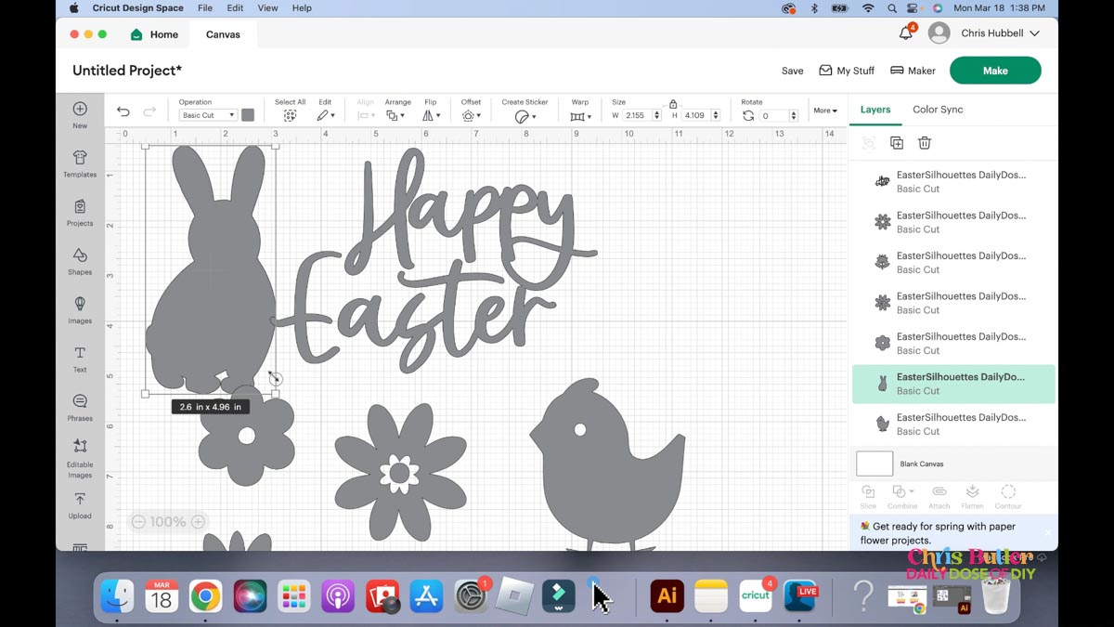Click the Redo arrow

pyautogui.click(x=149, y=111)
